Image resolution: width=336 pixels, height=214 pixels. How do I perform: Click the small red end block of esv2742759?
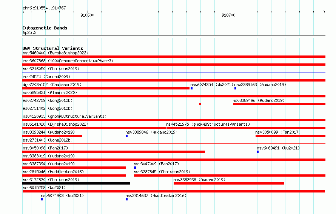point(200,104)
